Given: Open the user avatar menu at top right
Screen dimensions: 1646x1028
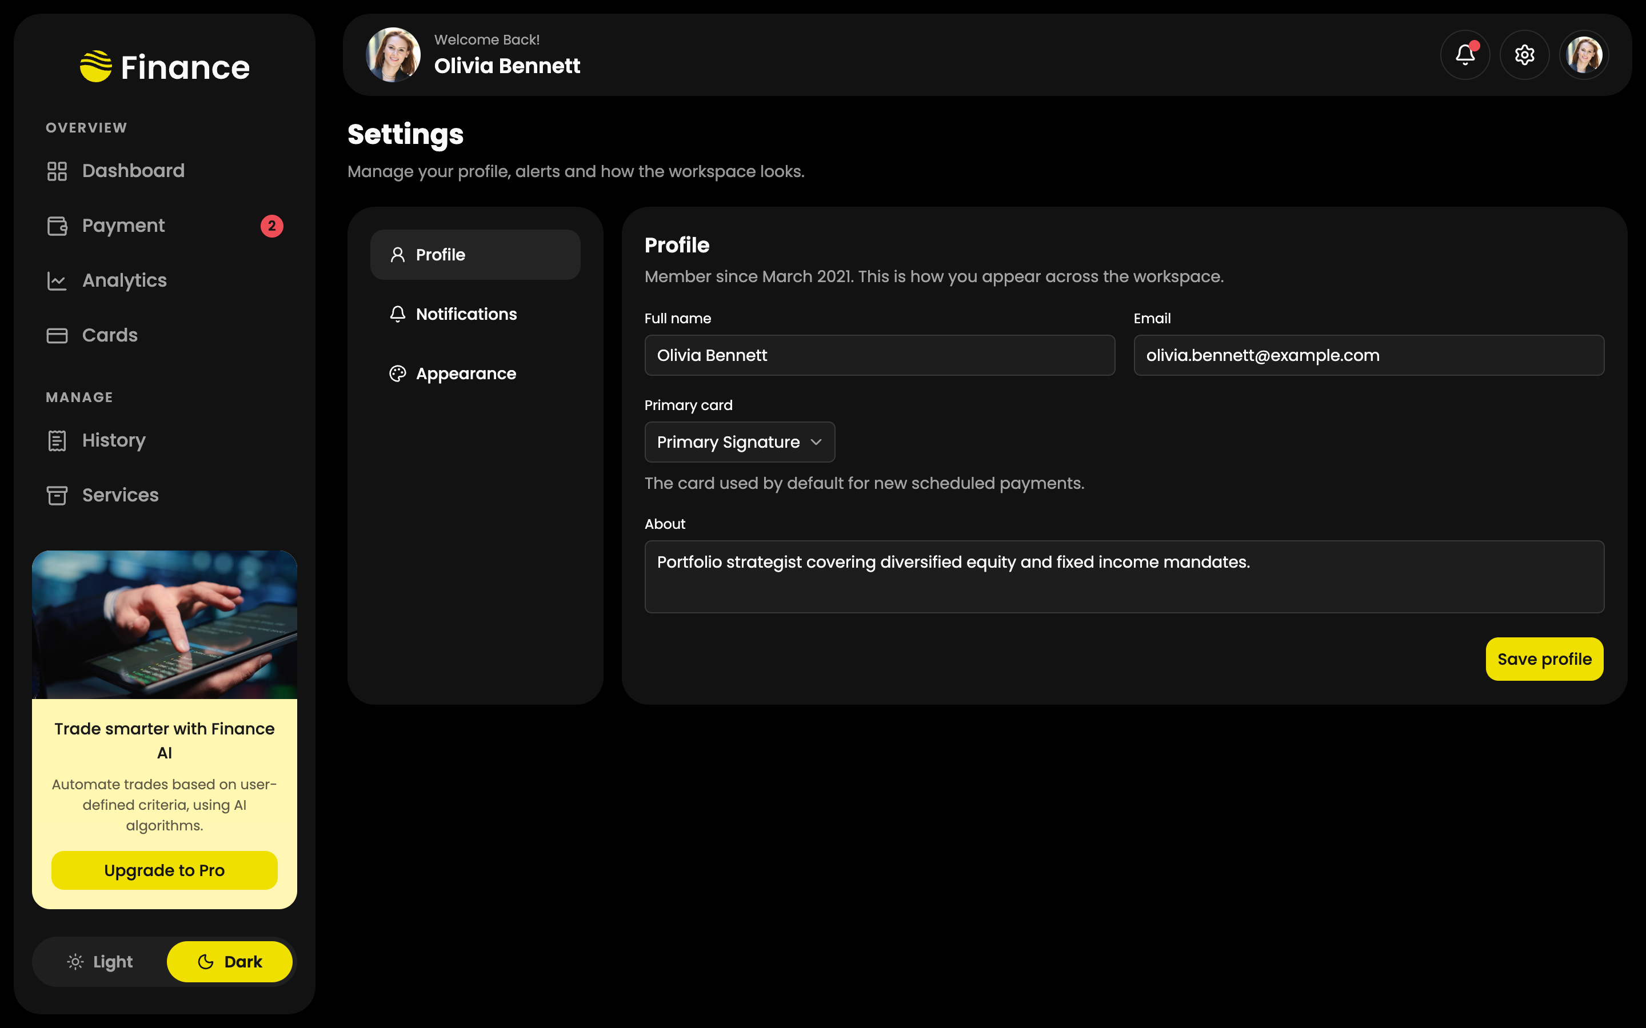Looking at the screenshot, I should pyautogui.click(x=1584, y=54).
